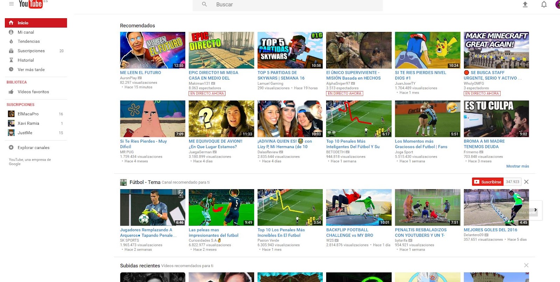Open BACKFLIP FOOTBALL CHALLENGE thumbnail
Image resolution: width=560 pixels, height=282 pixels.
click(359, 207)
